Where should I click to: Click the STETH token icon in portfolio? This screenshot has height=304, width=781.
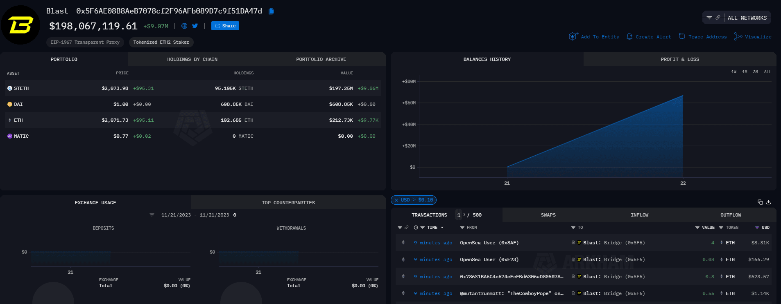click(x=10, y=88)
